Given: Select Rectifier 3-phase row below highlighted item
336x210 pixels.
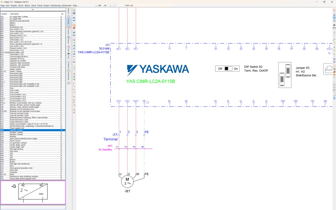Looking at the screenshot, I should [33, 132].
